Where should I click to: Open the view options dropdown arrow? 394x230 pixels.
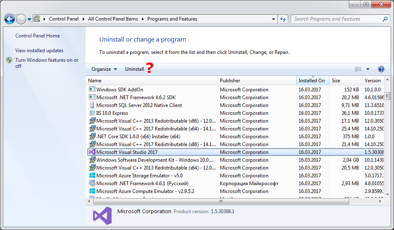tap(368, 69)
